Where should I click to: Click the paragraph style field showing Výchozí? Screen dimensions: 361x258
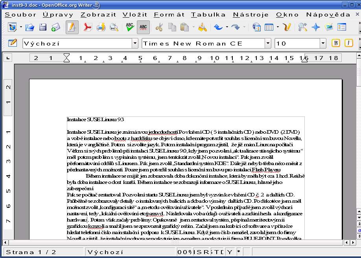pos(77,43)
